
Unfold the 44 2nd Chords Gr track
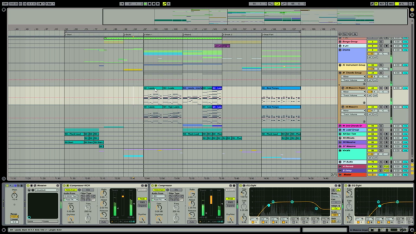tap(340, 125)
